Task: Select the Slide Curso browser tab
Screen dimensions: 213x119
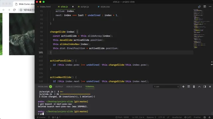Action: coord(24,4)
